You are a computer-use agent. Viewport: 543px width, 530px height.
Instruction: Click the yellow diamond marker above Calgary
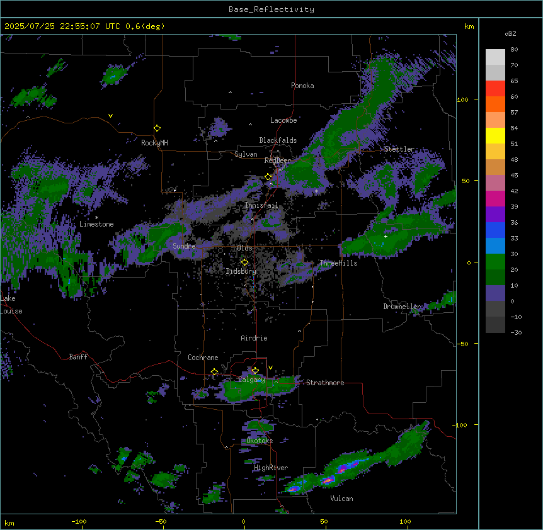coord(255,371)
